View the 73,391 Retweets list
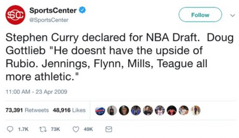 click(x=27, y=110)
